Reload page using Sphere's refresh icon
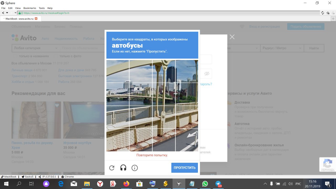This screenshot has width=336, height=189. tap(323, 13)
